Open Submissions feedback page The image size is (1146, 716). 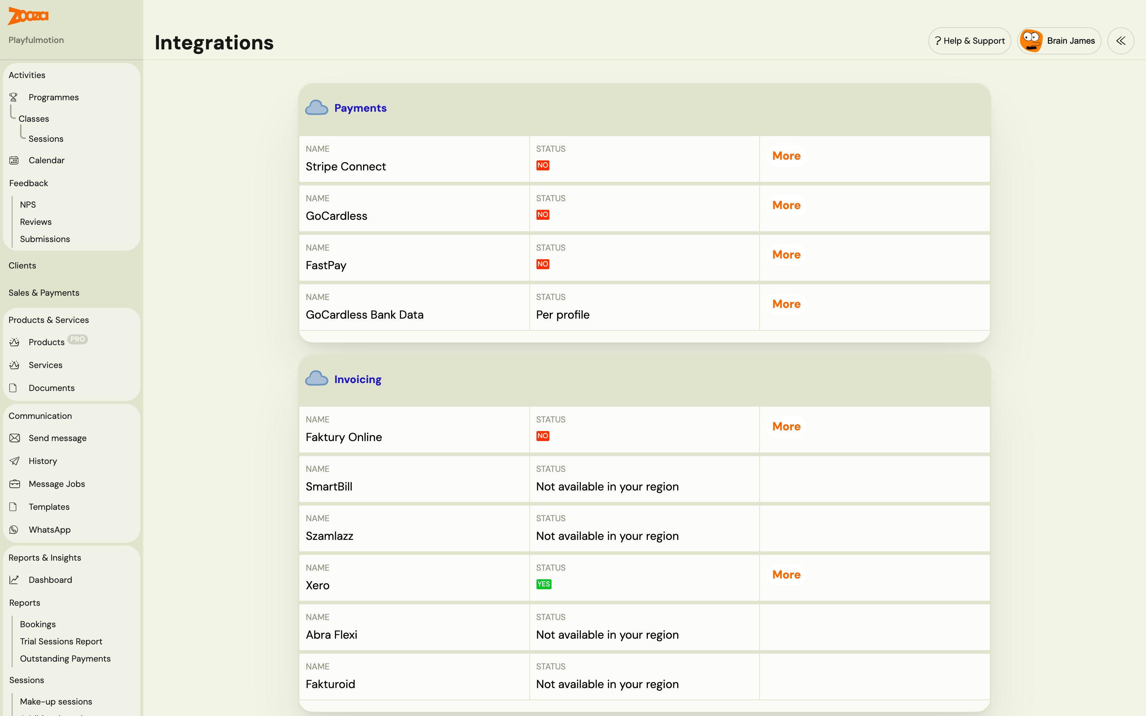coord(45,239)
